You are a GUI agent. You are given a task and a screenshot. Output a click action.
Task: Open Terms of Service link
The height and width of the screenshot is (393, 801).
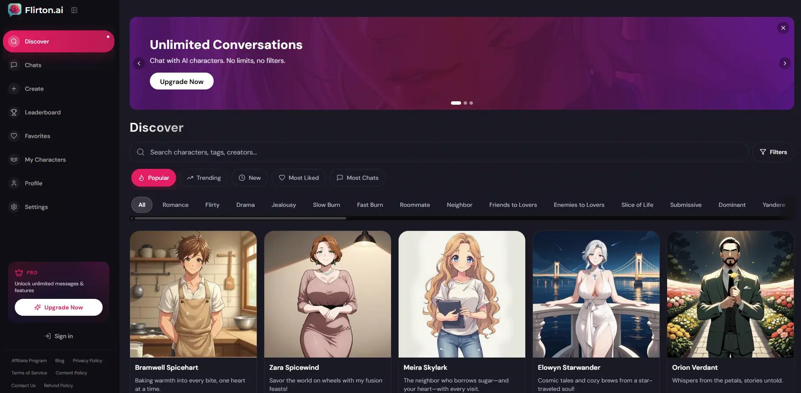click(29, 373)
